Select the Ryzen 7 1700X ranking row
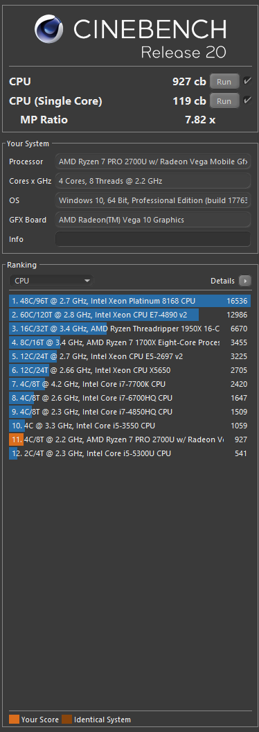 click(129, 342)
